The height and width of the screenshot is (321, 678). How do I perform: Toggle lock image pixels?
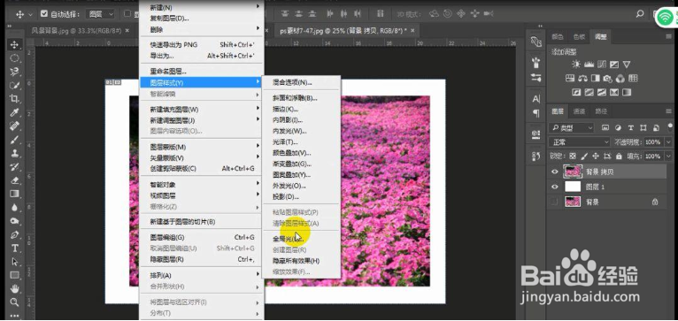coord(584,156)
